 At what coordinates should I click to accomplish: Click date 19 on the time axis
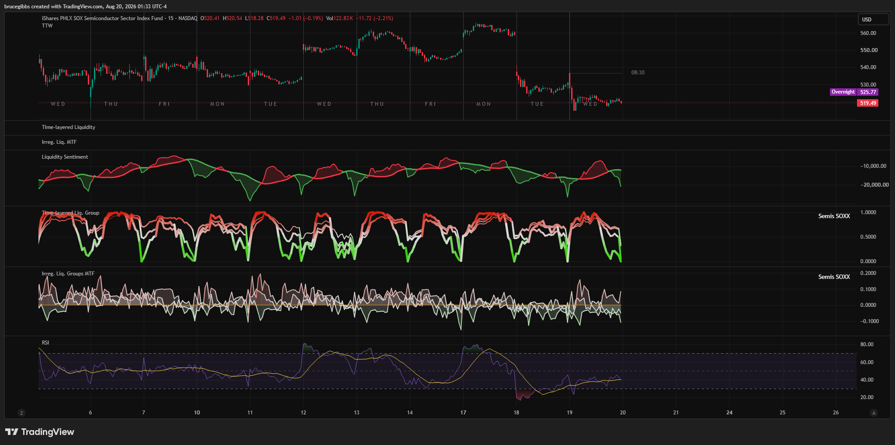pos(569,413)
